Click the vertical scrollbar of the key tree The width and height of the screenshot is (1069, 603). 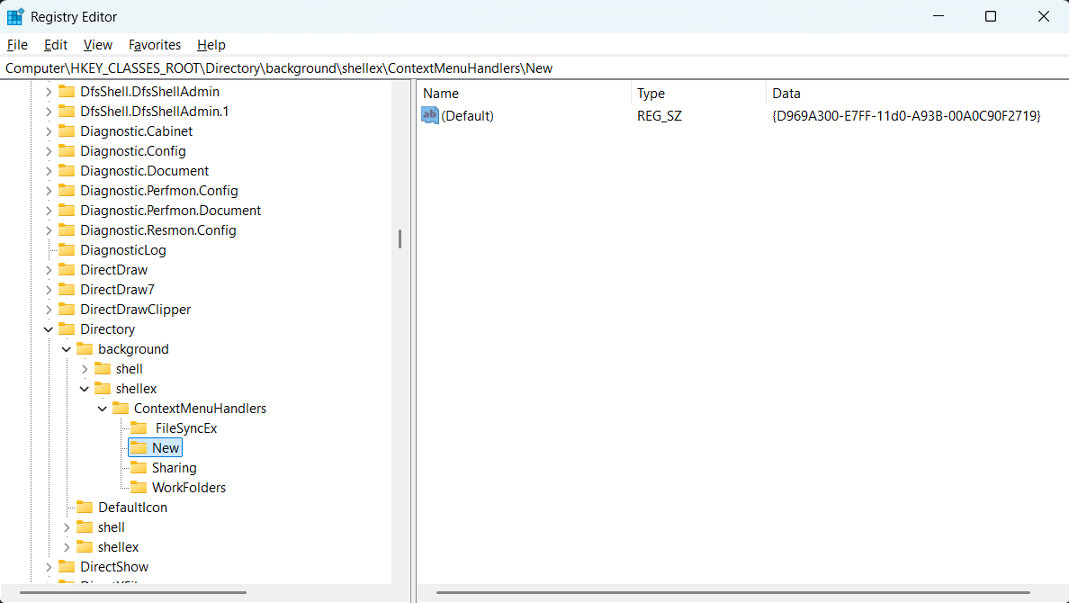click(x=399, y=238)
